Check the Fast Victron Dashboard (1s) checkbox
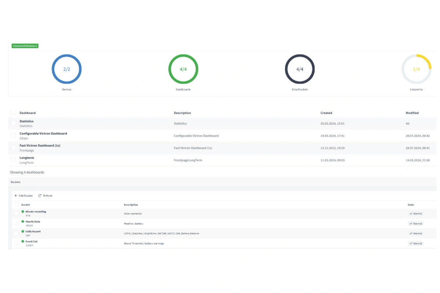This screenshot has height=293, width=440. click(x=14, y=148)
